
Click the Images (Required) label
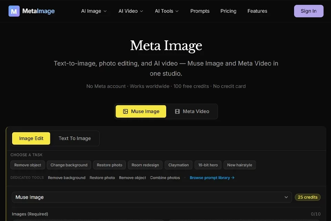pos(30,214)
